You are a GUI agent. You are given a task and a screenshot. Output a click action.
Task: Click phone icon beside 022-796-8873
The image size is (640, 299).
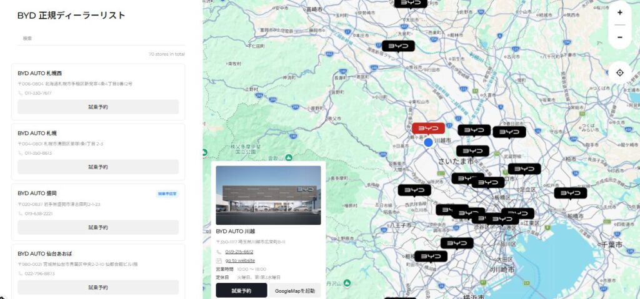[21, 273]
